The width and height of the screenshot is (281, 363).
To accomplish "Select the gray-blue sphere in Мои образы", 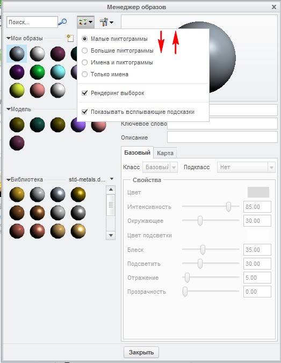I will (x=17, y=54).
